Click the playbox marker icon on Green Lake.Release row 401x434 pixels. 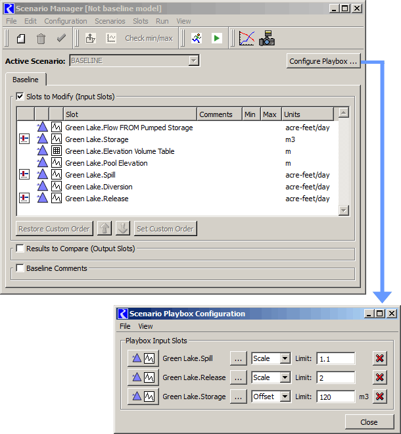(x=24, y=198)
